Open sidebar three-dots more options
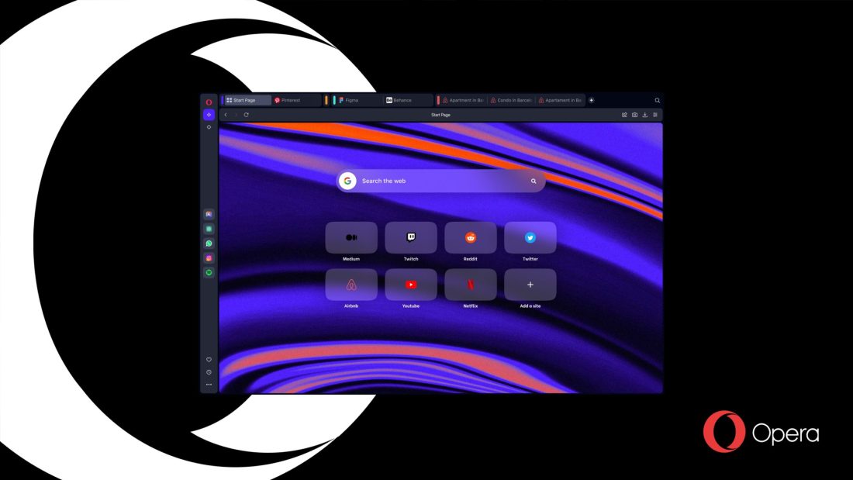This screenshot has width=853, height=480. click(209, 385)
